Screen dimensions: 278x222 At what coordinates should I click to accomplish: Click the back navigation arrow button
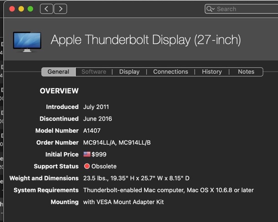[46, 9]
